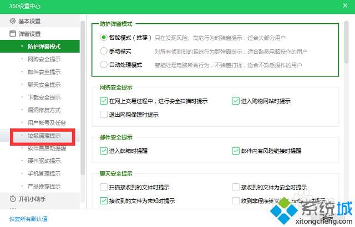Click the 开机小助手 sidebar icon
355x227 pixels.
pos(13,199)
